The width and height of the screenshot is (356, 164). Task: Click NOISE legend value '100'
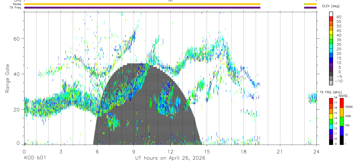(347, 125)
